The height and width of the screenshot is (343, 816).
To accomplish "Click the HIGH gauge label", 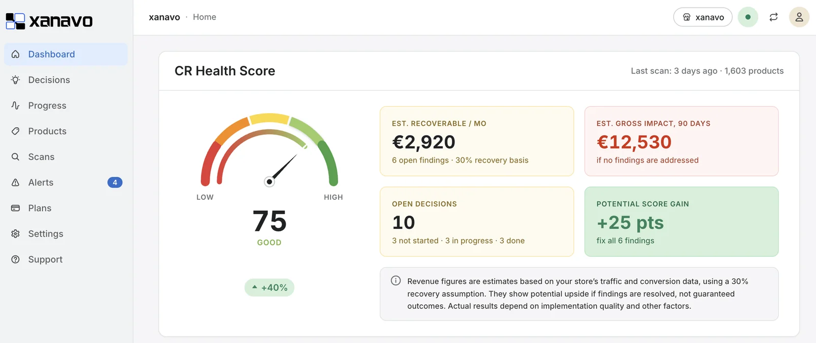I will click(x=334, y=197).
